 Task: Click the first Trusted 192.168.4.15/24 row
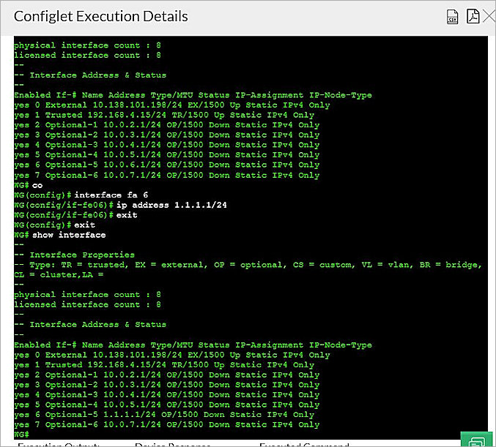[x=164, y=115]
